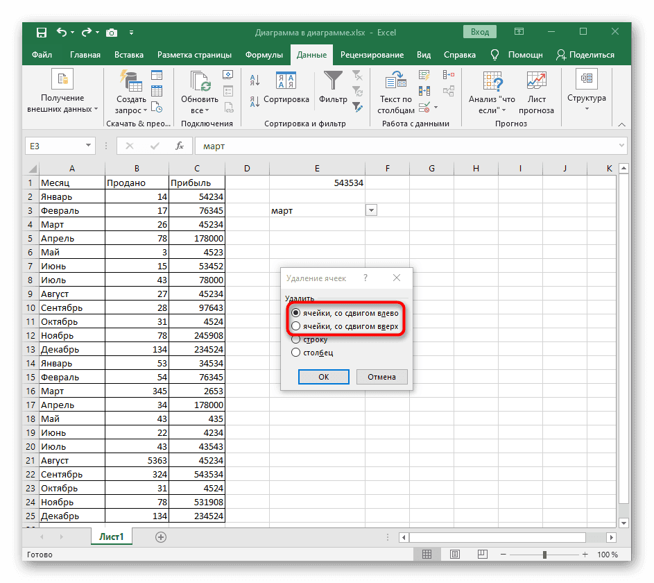Click the Save icon in title bar
The height and width of the screenshot is (583, 654).
click(42, 32)
